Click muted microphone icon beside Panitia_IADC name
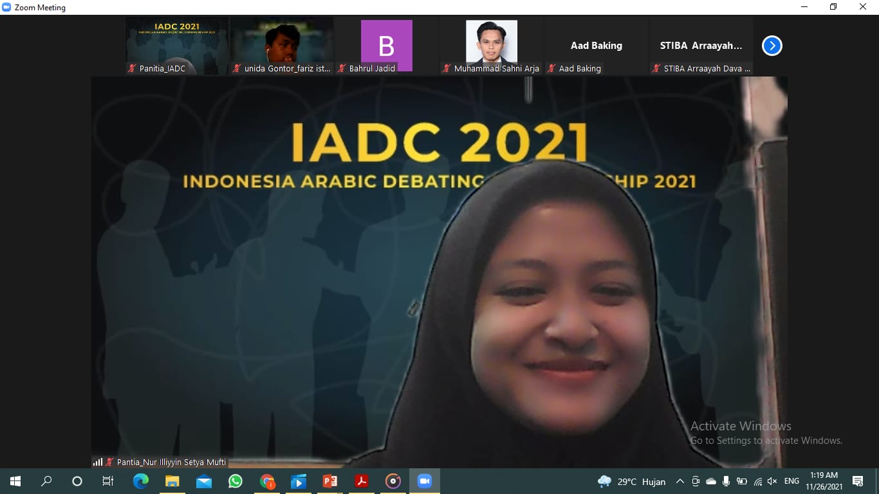This screenshot has height=494, width=879. (132, 68)
